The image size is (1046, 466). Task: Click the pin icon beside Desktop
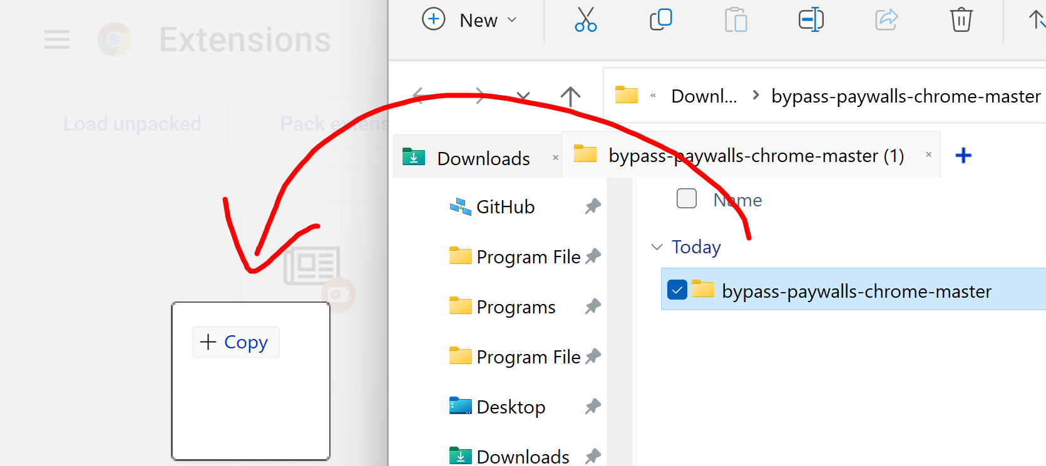point(593,407)
